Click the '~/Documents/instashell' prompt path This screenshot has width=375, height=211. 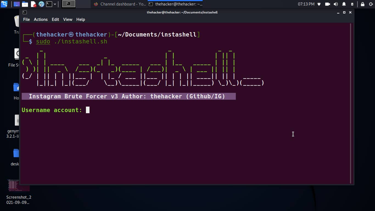point(157,35)
